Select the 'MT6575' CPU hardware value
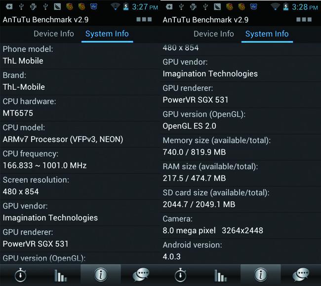 click(18, 113)
